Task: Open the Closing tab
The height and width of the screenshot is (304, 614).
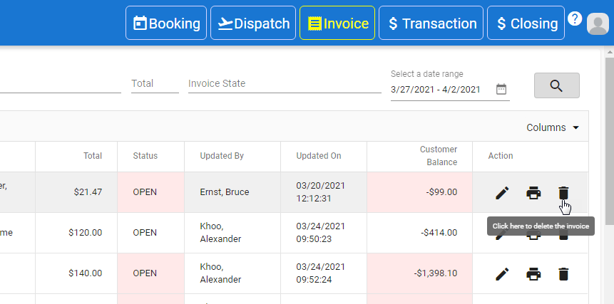Action: 526,23
